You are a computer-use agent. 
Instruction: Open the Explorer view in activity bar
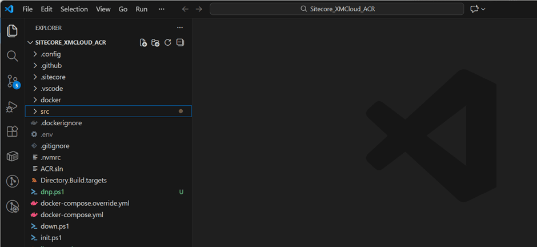point(12,31)
